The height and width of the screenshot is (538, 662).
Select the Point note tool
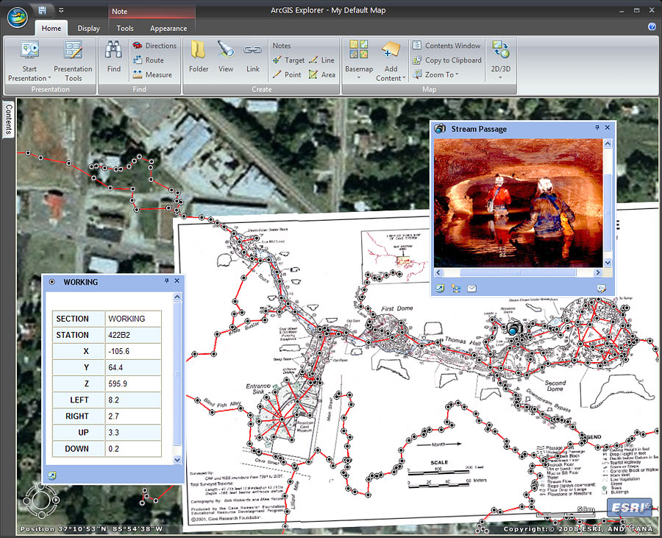[x=287, y=75]
